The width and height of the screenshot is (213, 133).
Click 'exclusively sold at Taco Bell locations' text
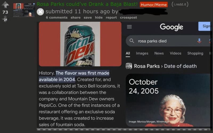pos(77,86)
